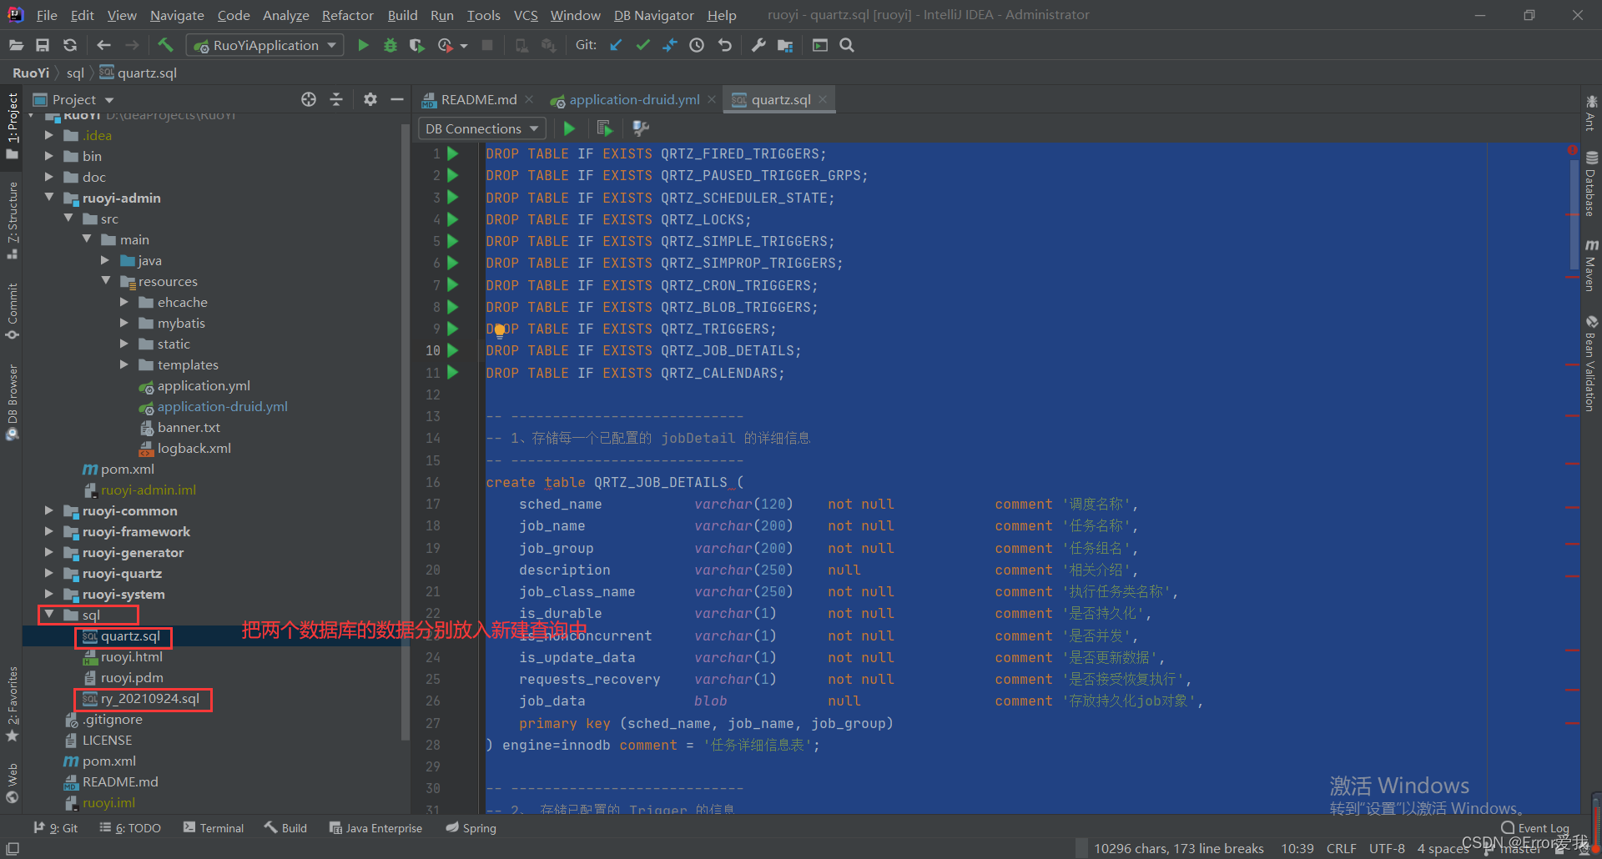Viewport: 1602px width, 859px height.
Task: Open DB Connections dropdown
Action: tap(481, 128)
